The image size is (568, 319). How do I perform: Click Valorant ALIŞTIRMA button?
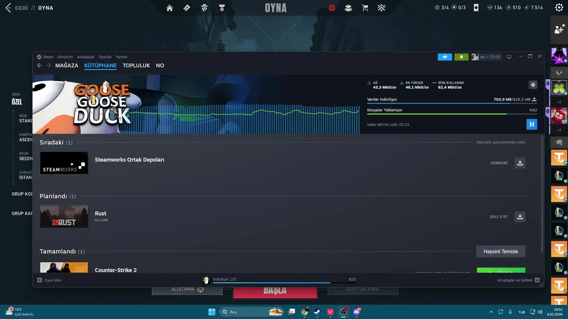tap(188, 289)
